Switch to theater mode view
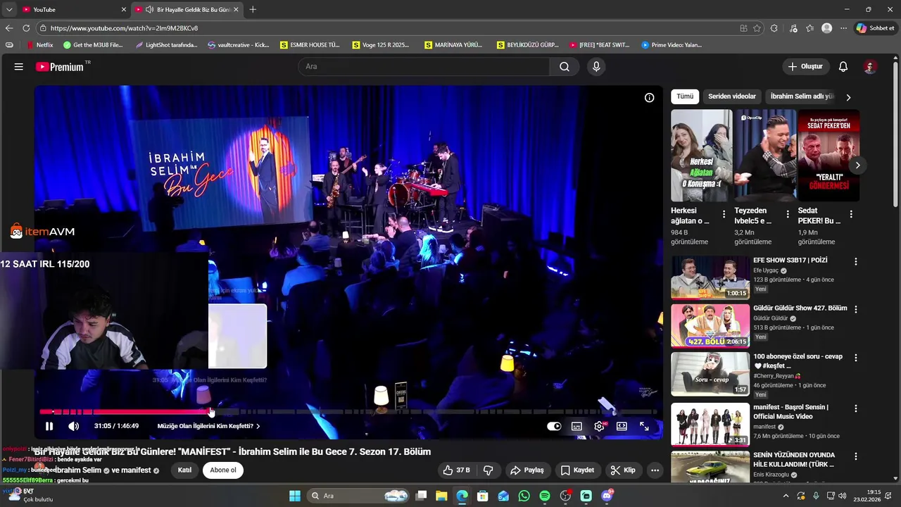 pos(622,426)
